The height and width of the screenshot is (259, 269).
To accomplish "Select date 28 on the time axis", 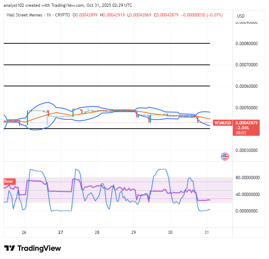I will [97, 232].
